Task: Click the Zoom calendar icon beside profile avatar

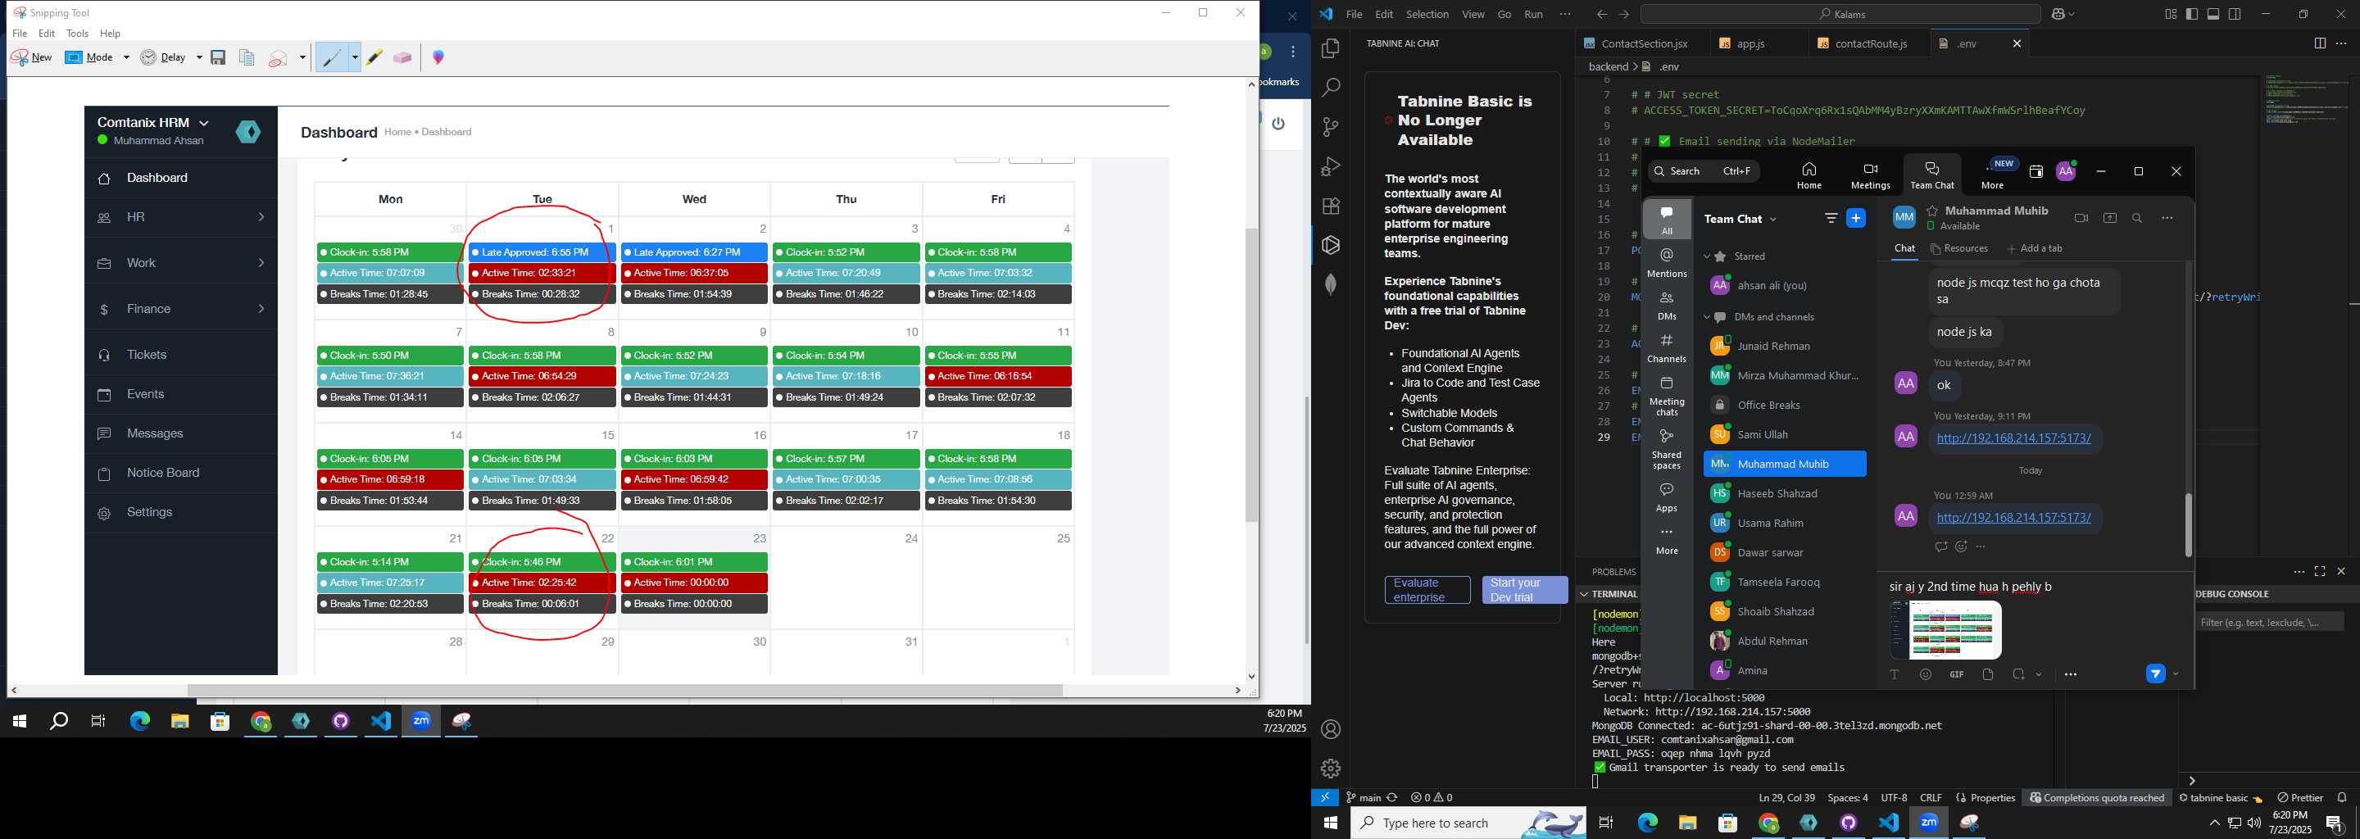Action: (x=2035, y=171)
